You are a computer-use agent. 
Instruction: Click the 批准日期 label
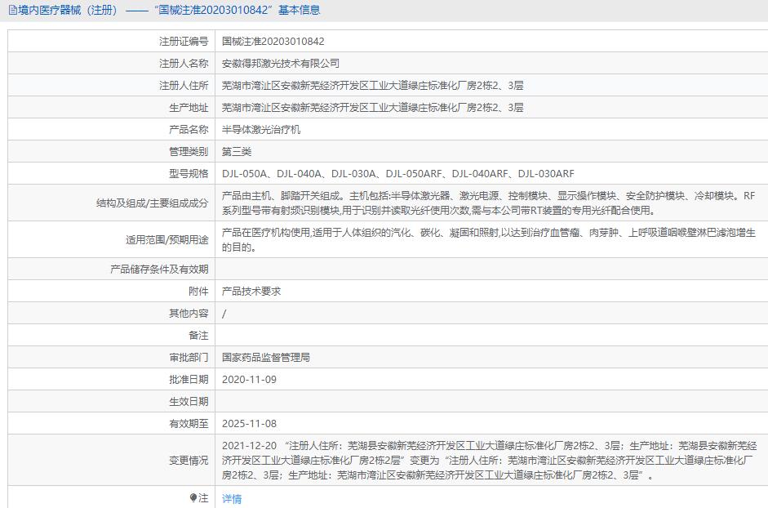(189, 380)
